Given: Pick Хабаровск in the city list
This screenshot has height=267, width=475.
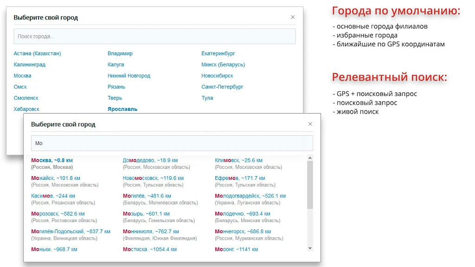Looking at the screenshot, I should [x=26, y=109].
